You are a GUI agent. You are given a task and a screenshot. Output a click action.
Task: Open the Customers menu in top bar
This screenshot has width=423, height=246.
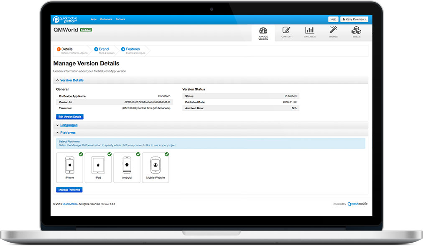(106, 19)
